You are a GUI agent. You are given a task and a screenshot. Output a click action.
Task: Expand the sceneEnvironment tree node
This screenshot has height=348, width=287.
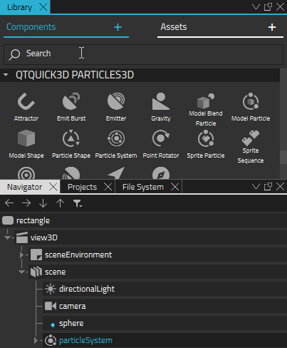click(21, 255)
